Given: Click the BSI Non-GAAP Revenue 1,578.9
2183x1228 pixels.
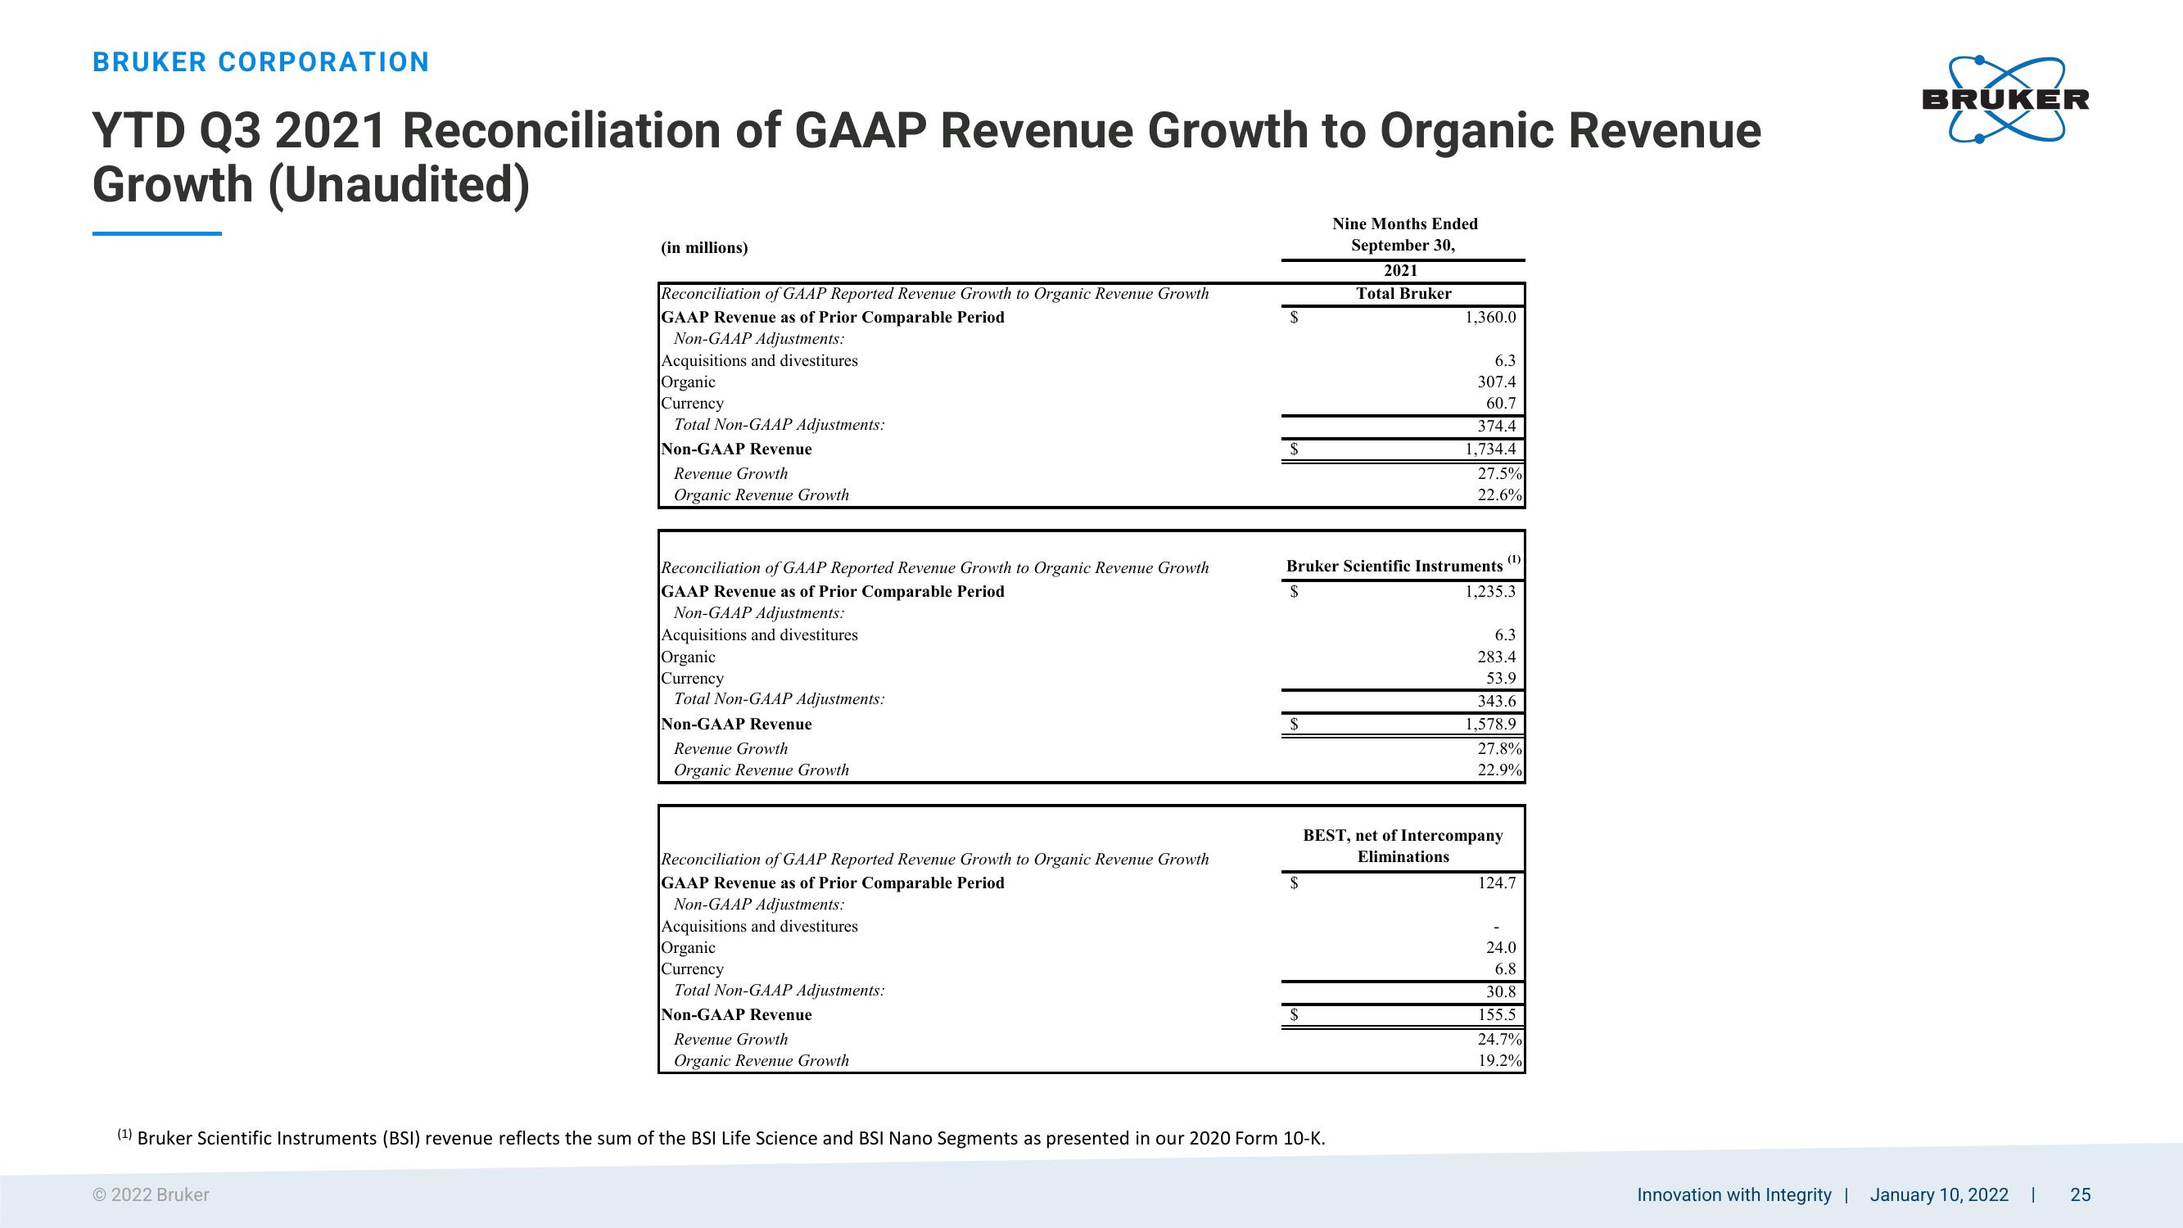Looking at the screenshot, I should [x=1490, y=724].
